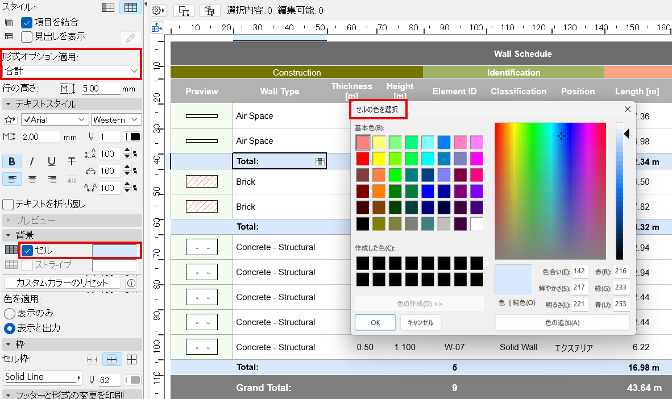
Task: Click the border line pen color button
Action: [x=132, y=380]
